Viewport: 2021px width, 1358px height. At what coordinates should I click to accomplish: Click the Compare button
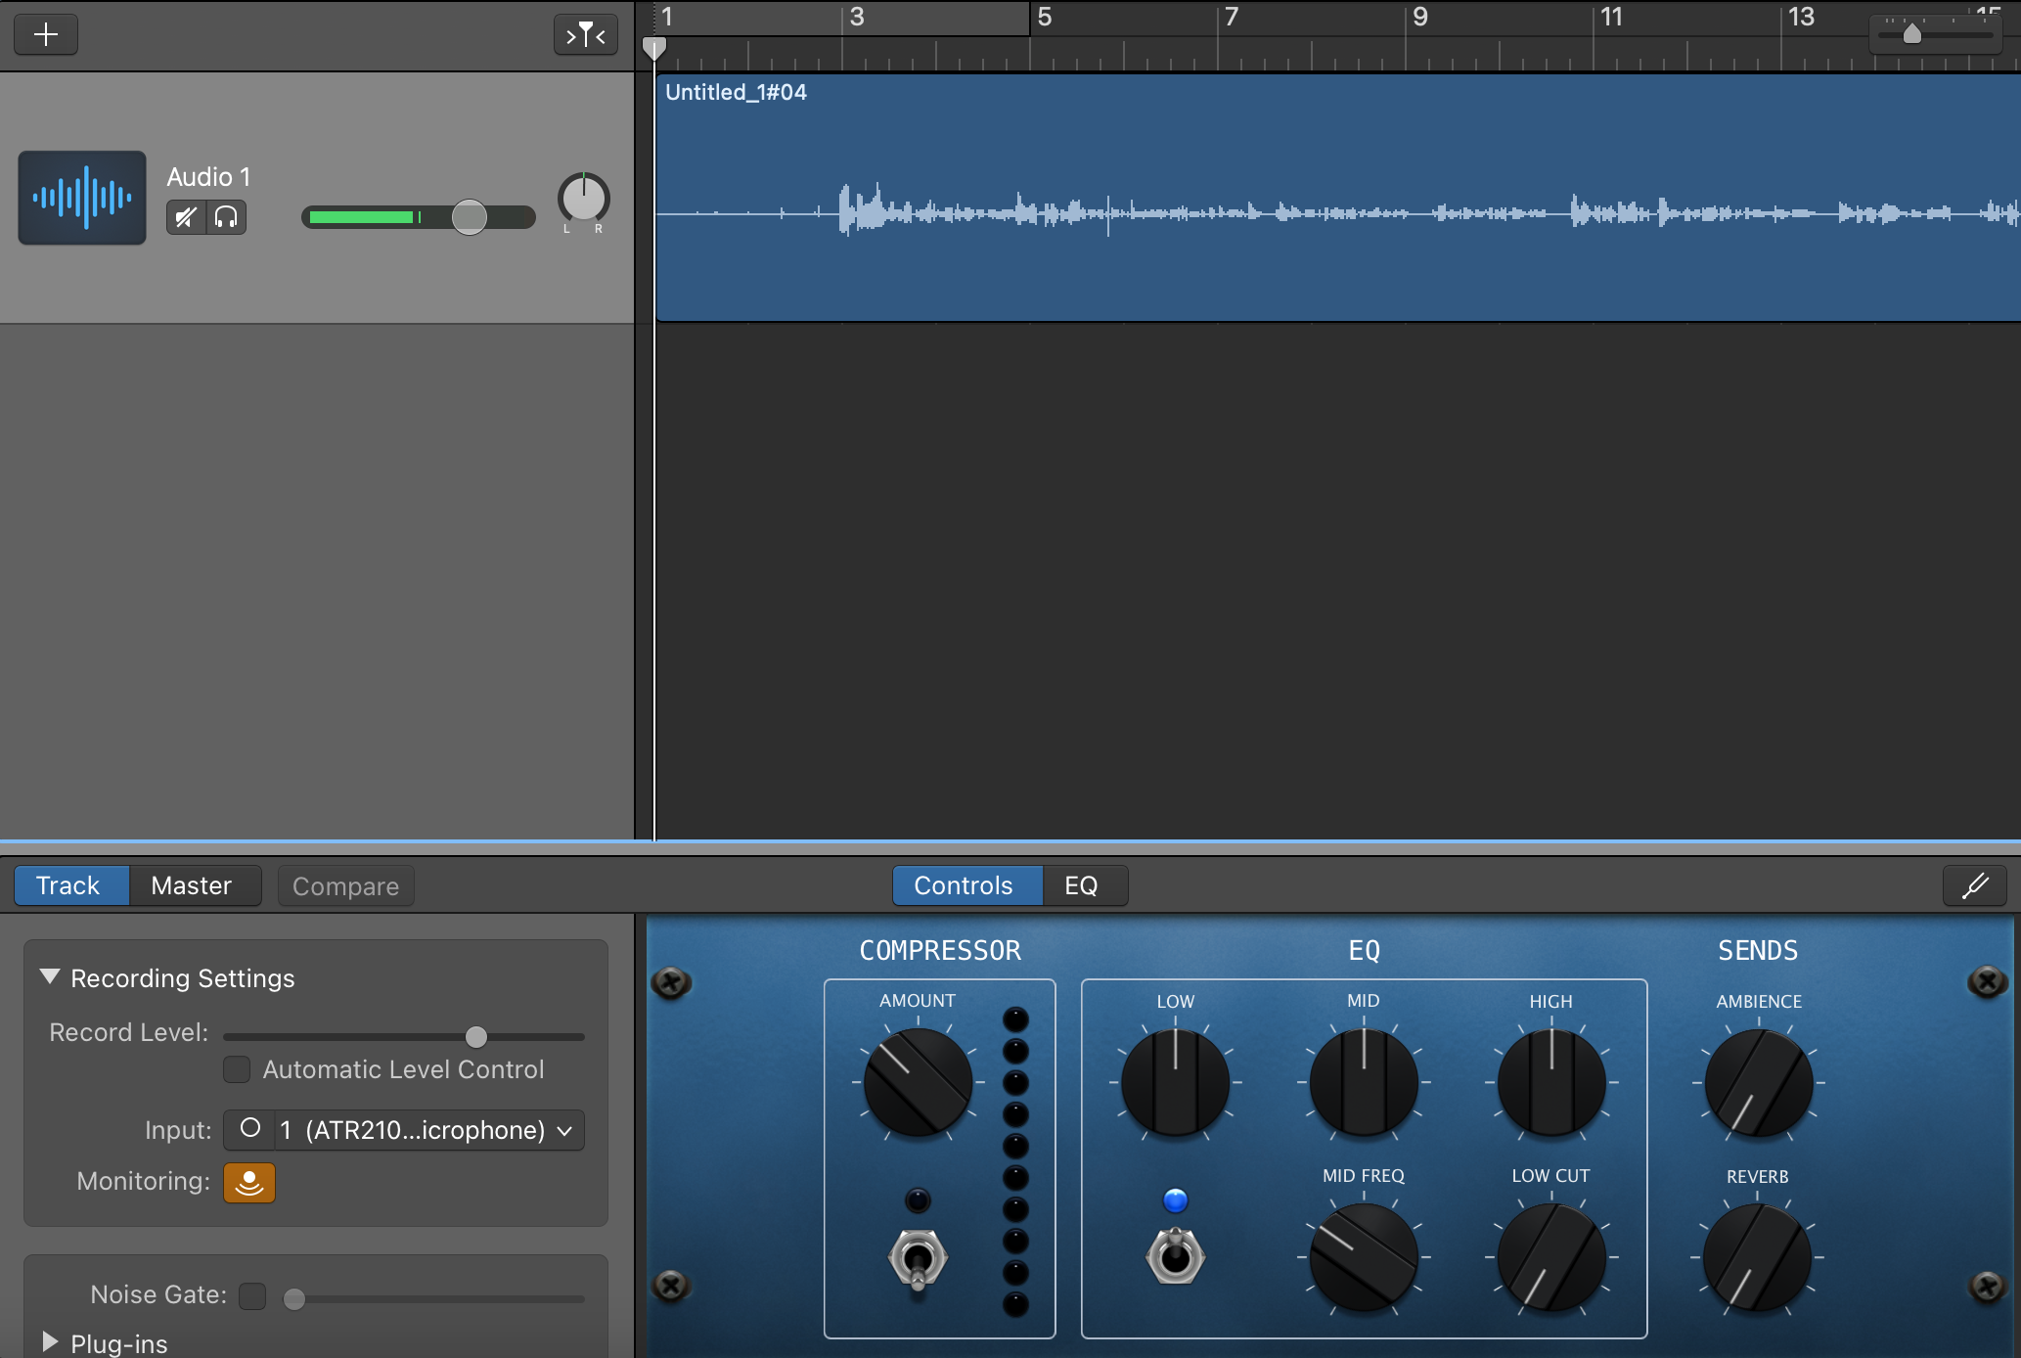[x=345, y=886]
